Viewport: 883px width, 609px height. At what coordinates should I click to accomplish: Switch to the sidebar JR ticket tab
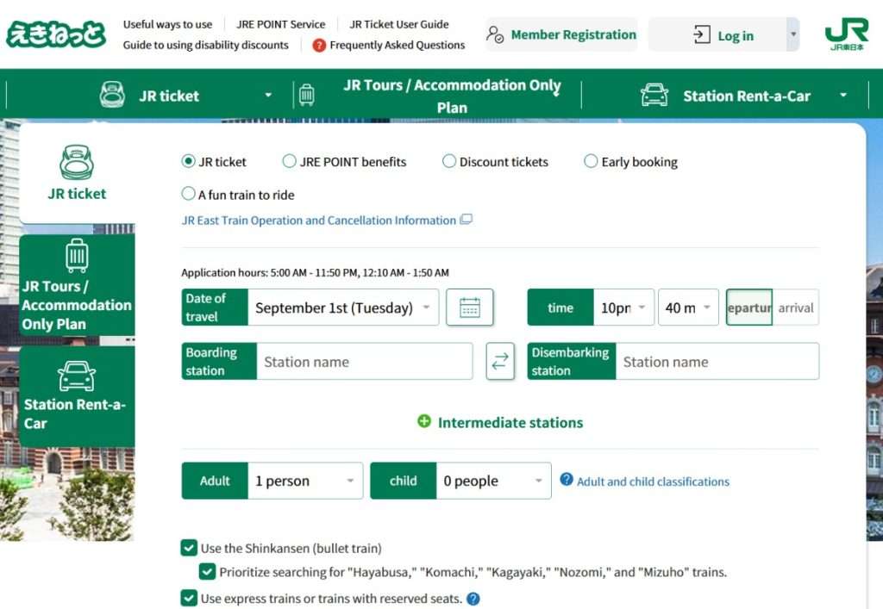(77, 174)
